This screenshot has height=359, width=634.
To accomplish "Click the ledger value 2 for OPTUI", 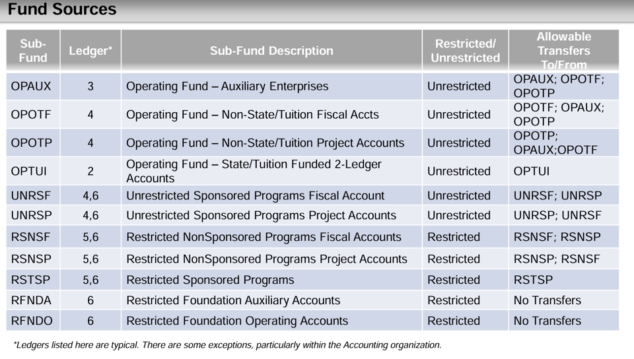I will [x=90, y=172].
